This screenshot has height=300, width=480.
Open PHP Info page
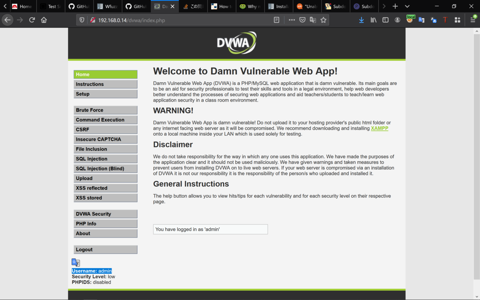click(x=106, y=224)
